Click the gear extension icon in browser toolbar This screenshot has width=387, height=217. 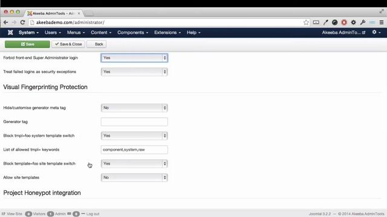coord(353,22)
